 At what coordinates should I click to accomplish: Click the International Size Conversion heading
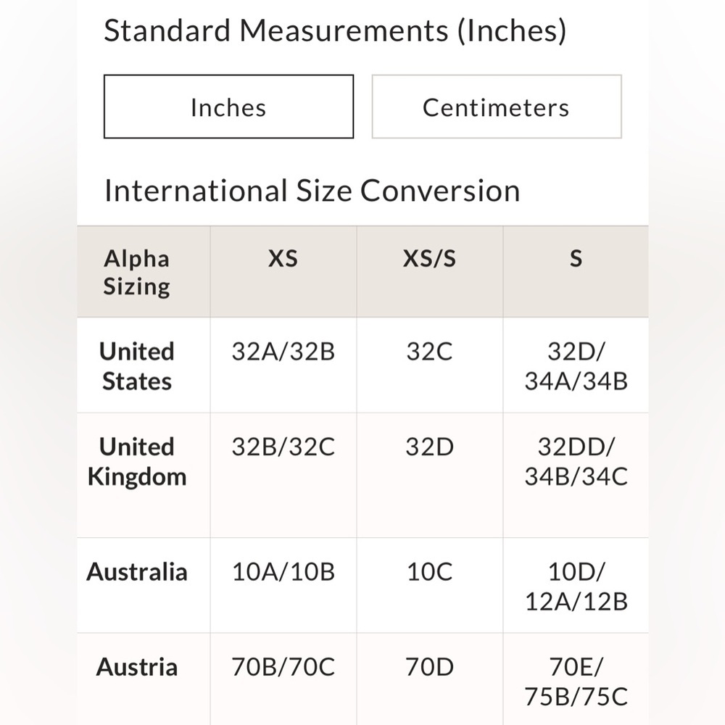click(x=312, y=191)
